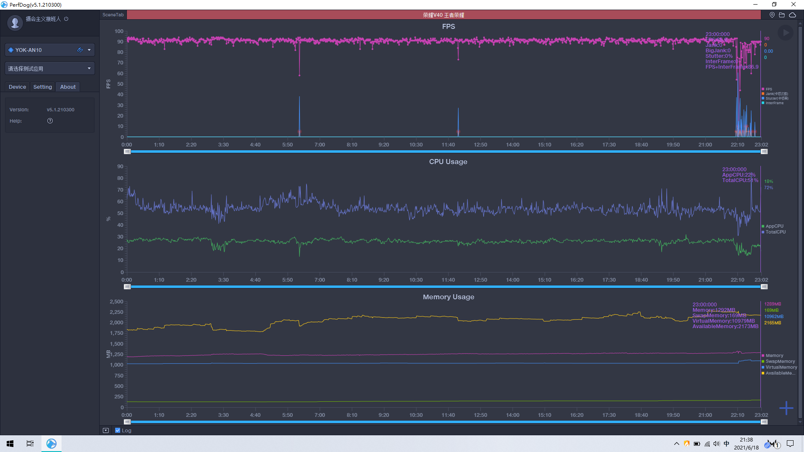Click the network icon in system tray
Image resolution: width=804 pixels, height=452 pixels.
[707, 444]
